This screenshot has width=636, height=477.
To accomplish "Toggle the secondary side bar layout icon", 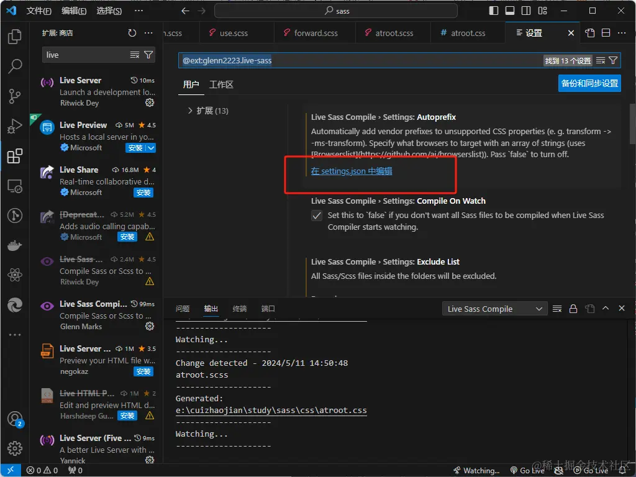I will [526, 11].
